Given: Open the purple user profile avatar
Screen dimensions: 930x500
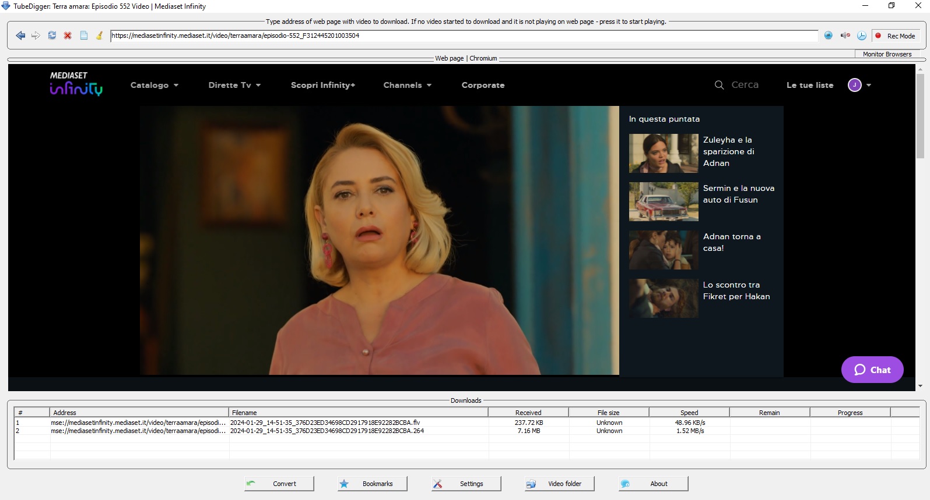Looking at the screenshot, I should pyautogui.click(x=855, y=85).
